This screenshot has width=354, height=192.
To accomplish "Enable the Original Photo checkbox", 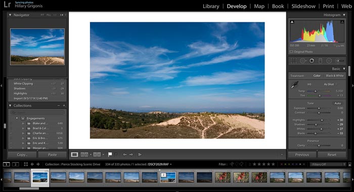I will click(x=291, y=52).
